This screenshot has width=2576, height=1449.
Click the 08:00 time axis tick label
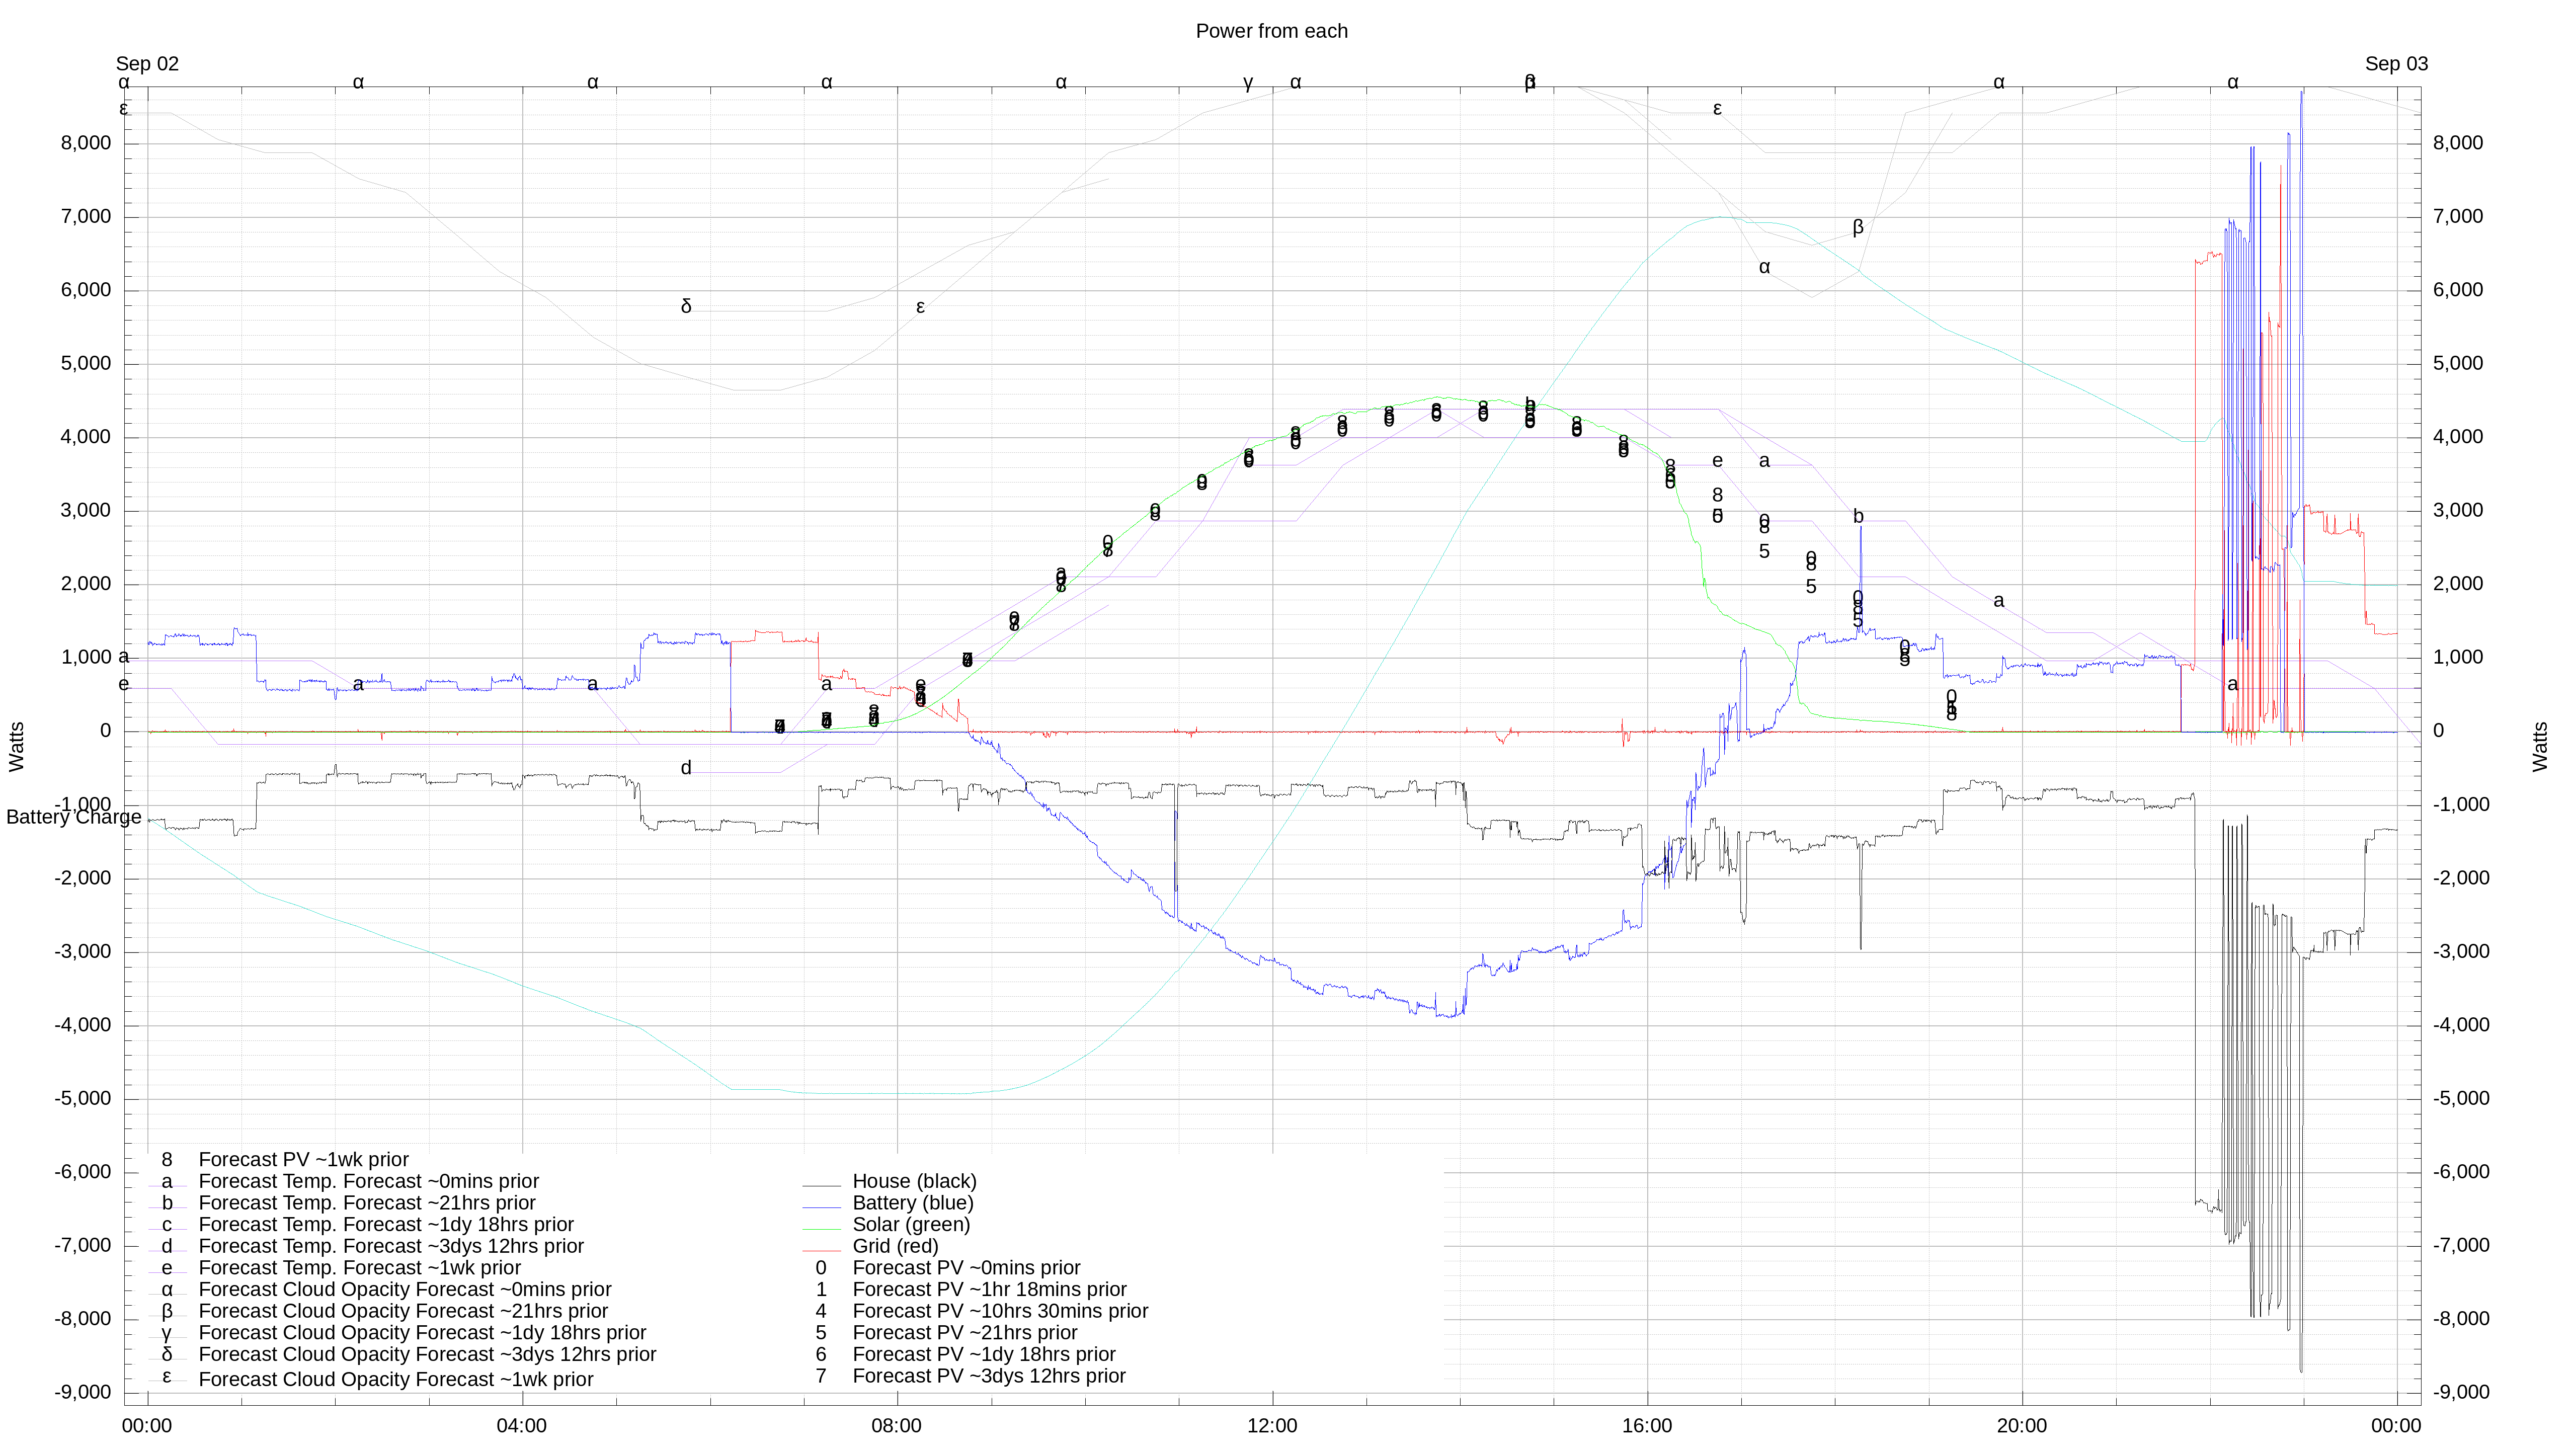point(897,1426)
